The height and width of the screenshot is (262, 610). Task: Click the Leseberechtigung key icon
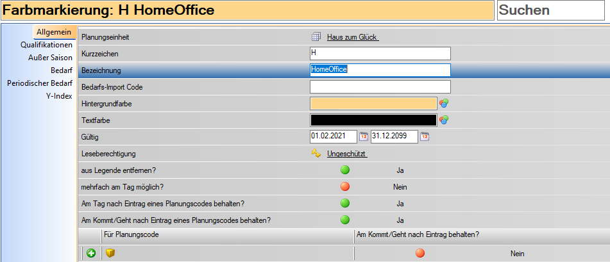(316, 154)
